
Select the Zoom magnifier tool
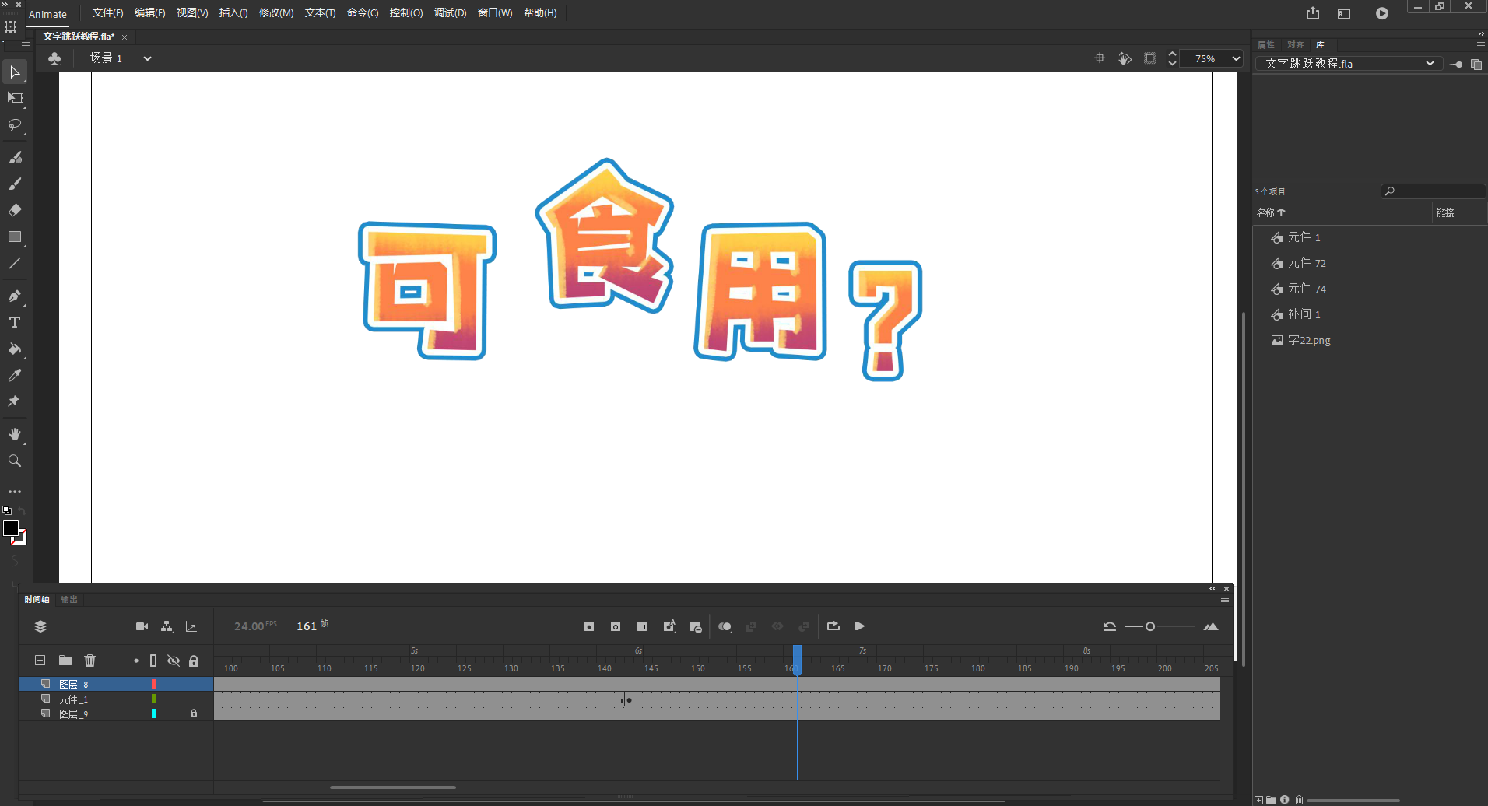coord(15,461)
